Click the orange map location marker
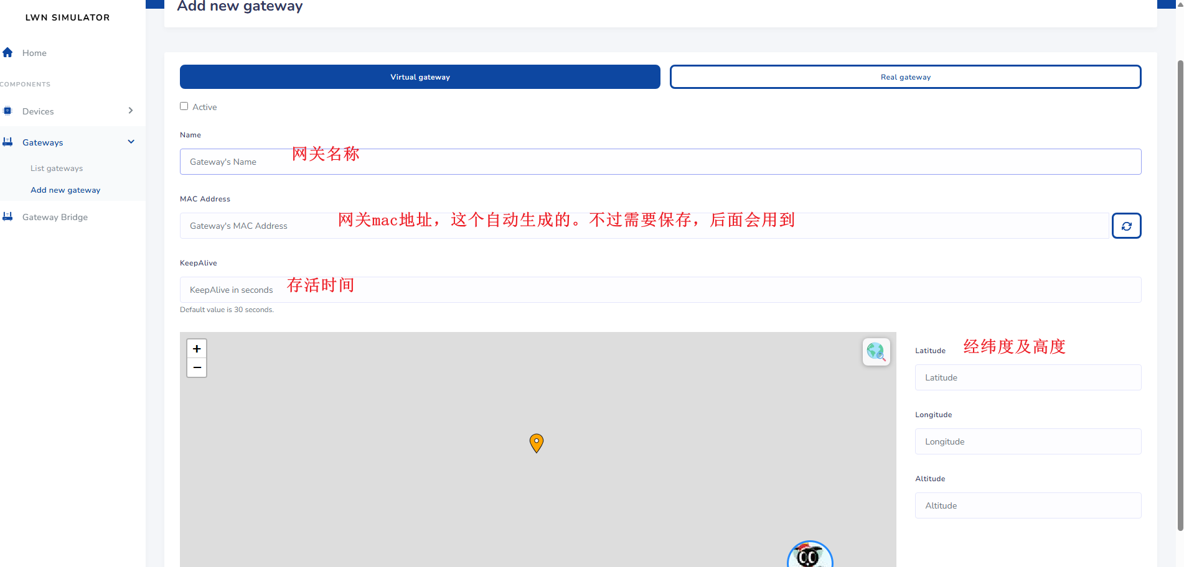This screenshot has height=567, width=1184. tap(537, 443)
